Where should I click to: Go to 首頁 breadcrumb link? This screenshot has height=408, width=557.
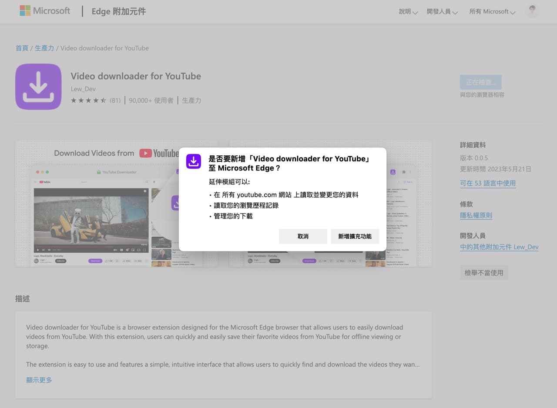[x=22, y=48]
